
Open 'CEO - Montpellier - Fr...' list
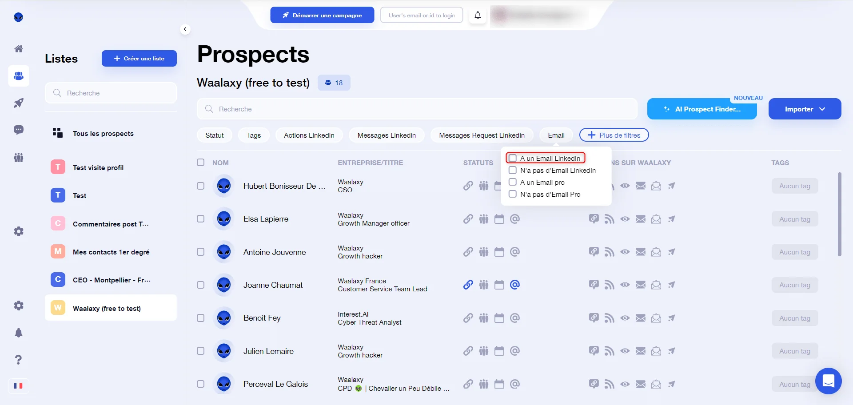click(x=111, y=280)
